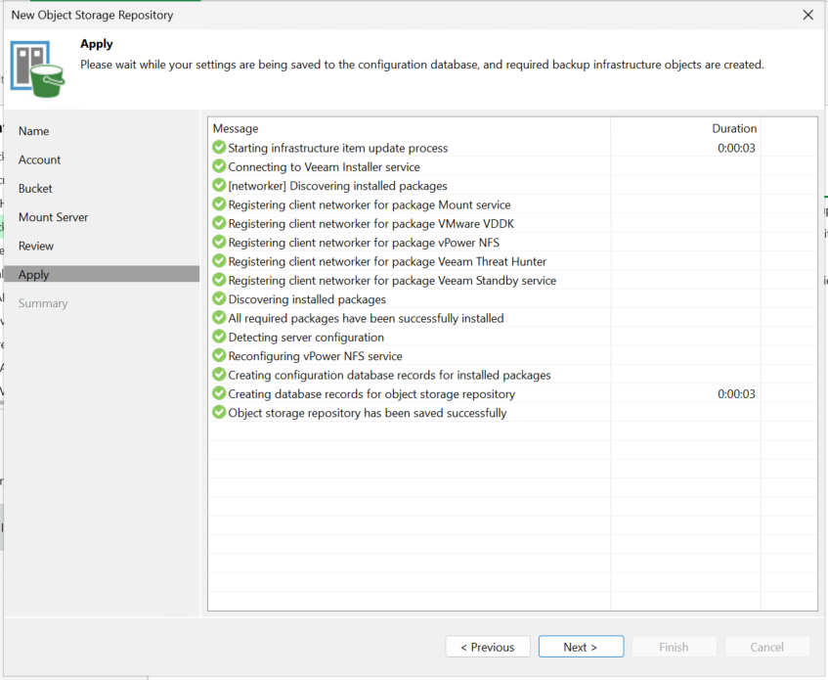Select the 'Starting infrastructure item update process' text
This screenshot has height=680, width=828.
(x=338, y=148)
